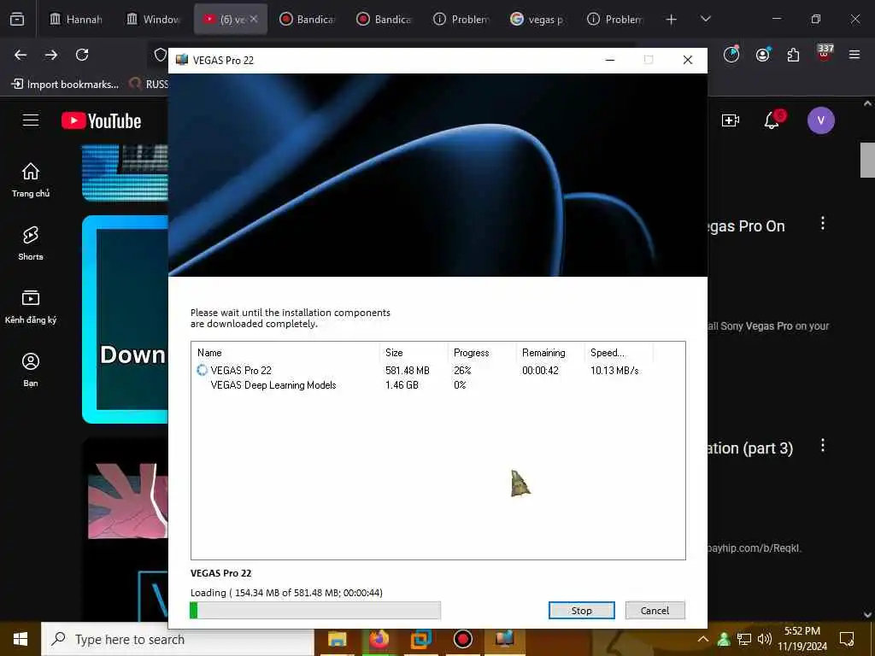
Task: Open options menu for Vegas Pro On video
Action: click(823, 224)
